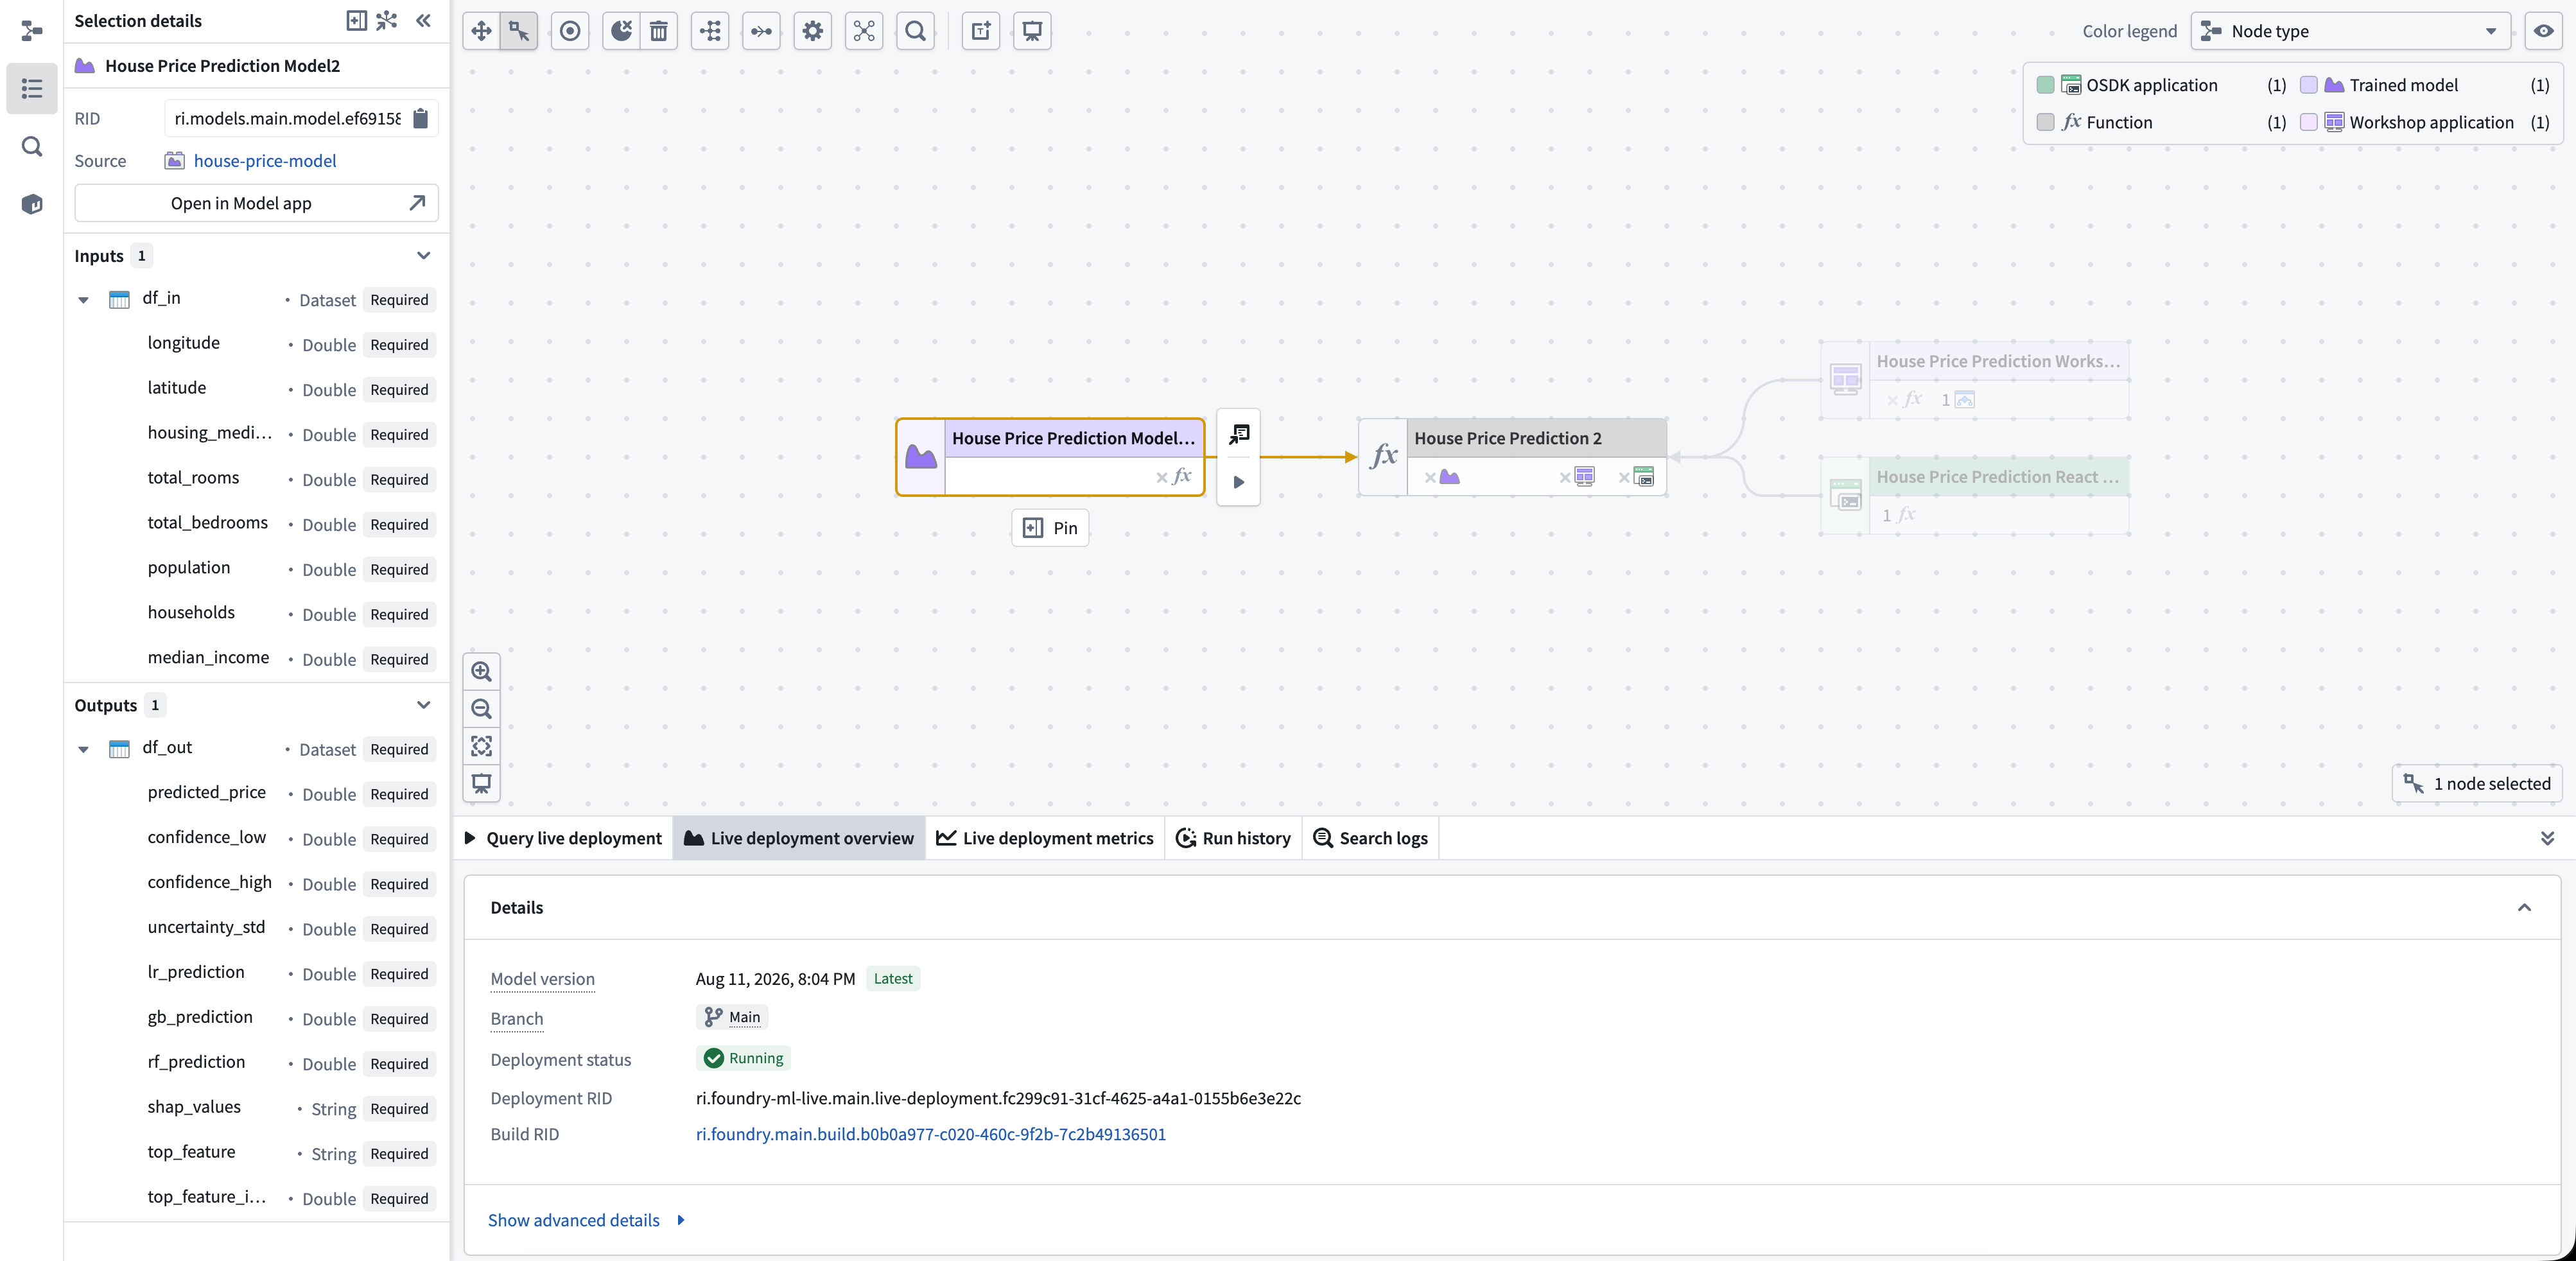Collapse the df_out dataset tree

pyautogui.click(x=84, y=749)
